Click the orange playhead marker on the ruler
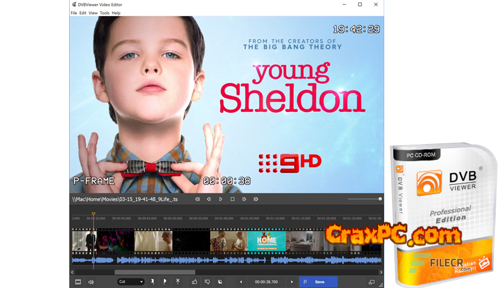Image resolution: width=498 pixels, height=288 pixels. point(94,214)
